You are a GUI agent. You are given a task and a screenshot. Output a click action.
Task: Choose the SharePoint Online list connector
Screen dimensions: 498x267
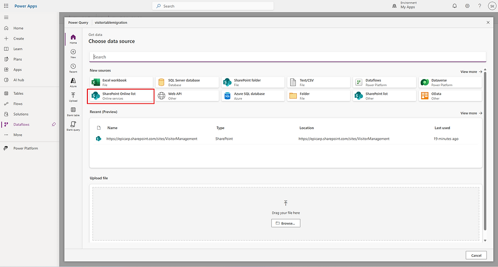tap(121, 96)
